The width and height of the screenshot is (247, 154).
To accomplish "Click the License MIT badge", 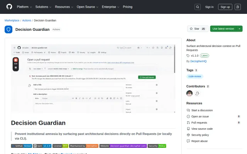I will (60, 146).
